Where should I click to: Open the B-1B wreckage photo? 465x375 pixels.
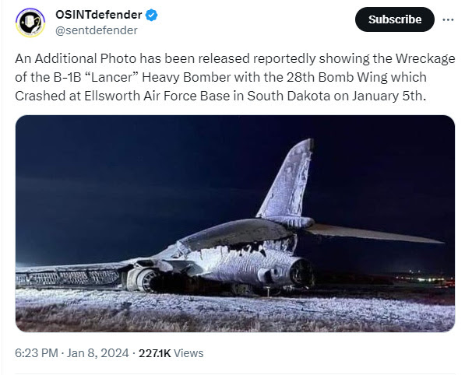[x=235, y=223]
